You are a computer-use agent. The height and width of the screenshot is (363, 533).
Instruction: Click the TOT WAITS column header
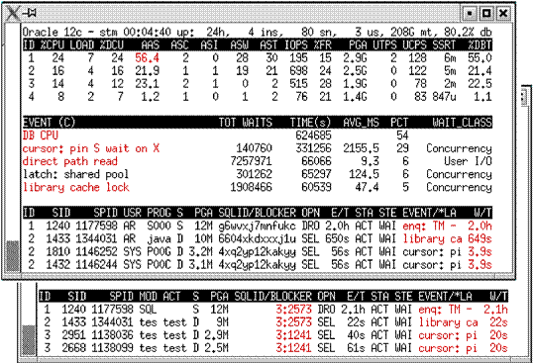pyautogui.click(x=246, y=123)
